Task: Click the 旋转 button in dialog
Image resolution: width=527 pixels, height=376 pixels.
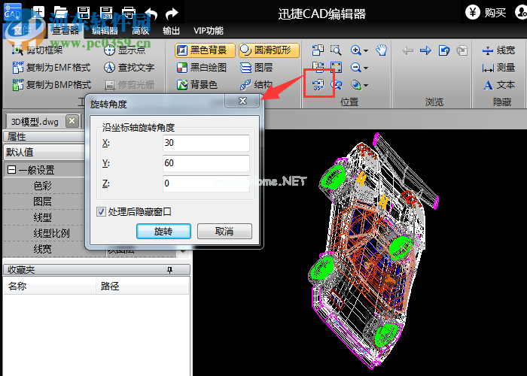Action: tap(163, 231)
